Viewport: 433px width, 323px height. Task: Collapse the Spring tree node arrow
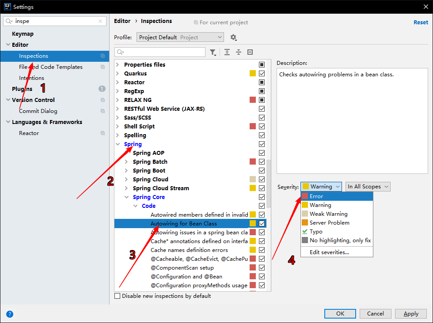[118, 144]
